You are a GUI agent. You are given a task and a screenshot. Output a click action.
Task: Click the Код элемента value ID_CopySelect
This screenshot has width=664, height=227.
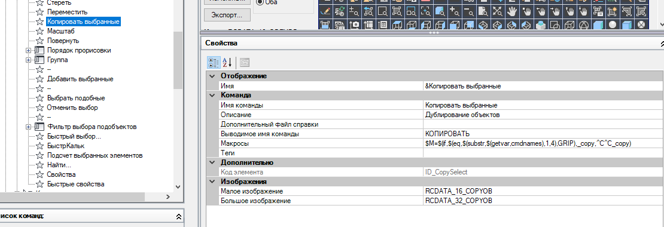pyautogui.click(x=543, y=172)
